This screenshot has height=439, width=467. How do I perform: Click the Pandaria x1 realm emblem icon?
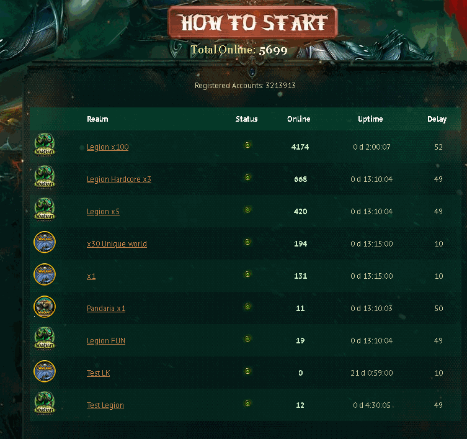tap(45, 307)
